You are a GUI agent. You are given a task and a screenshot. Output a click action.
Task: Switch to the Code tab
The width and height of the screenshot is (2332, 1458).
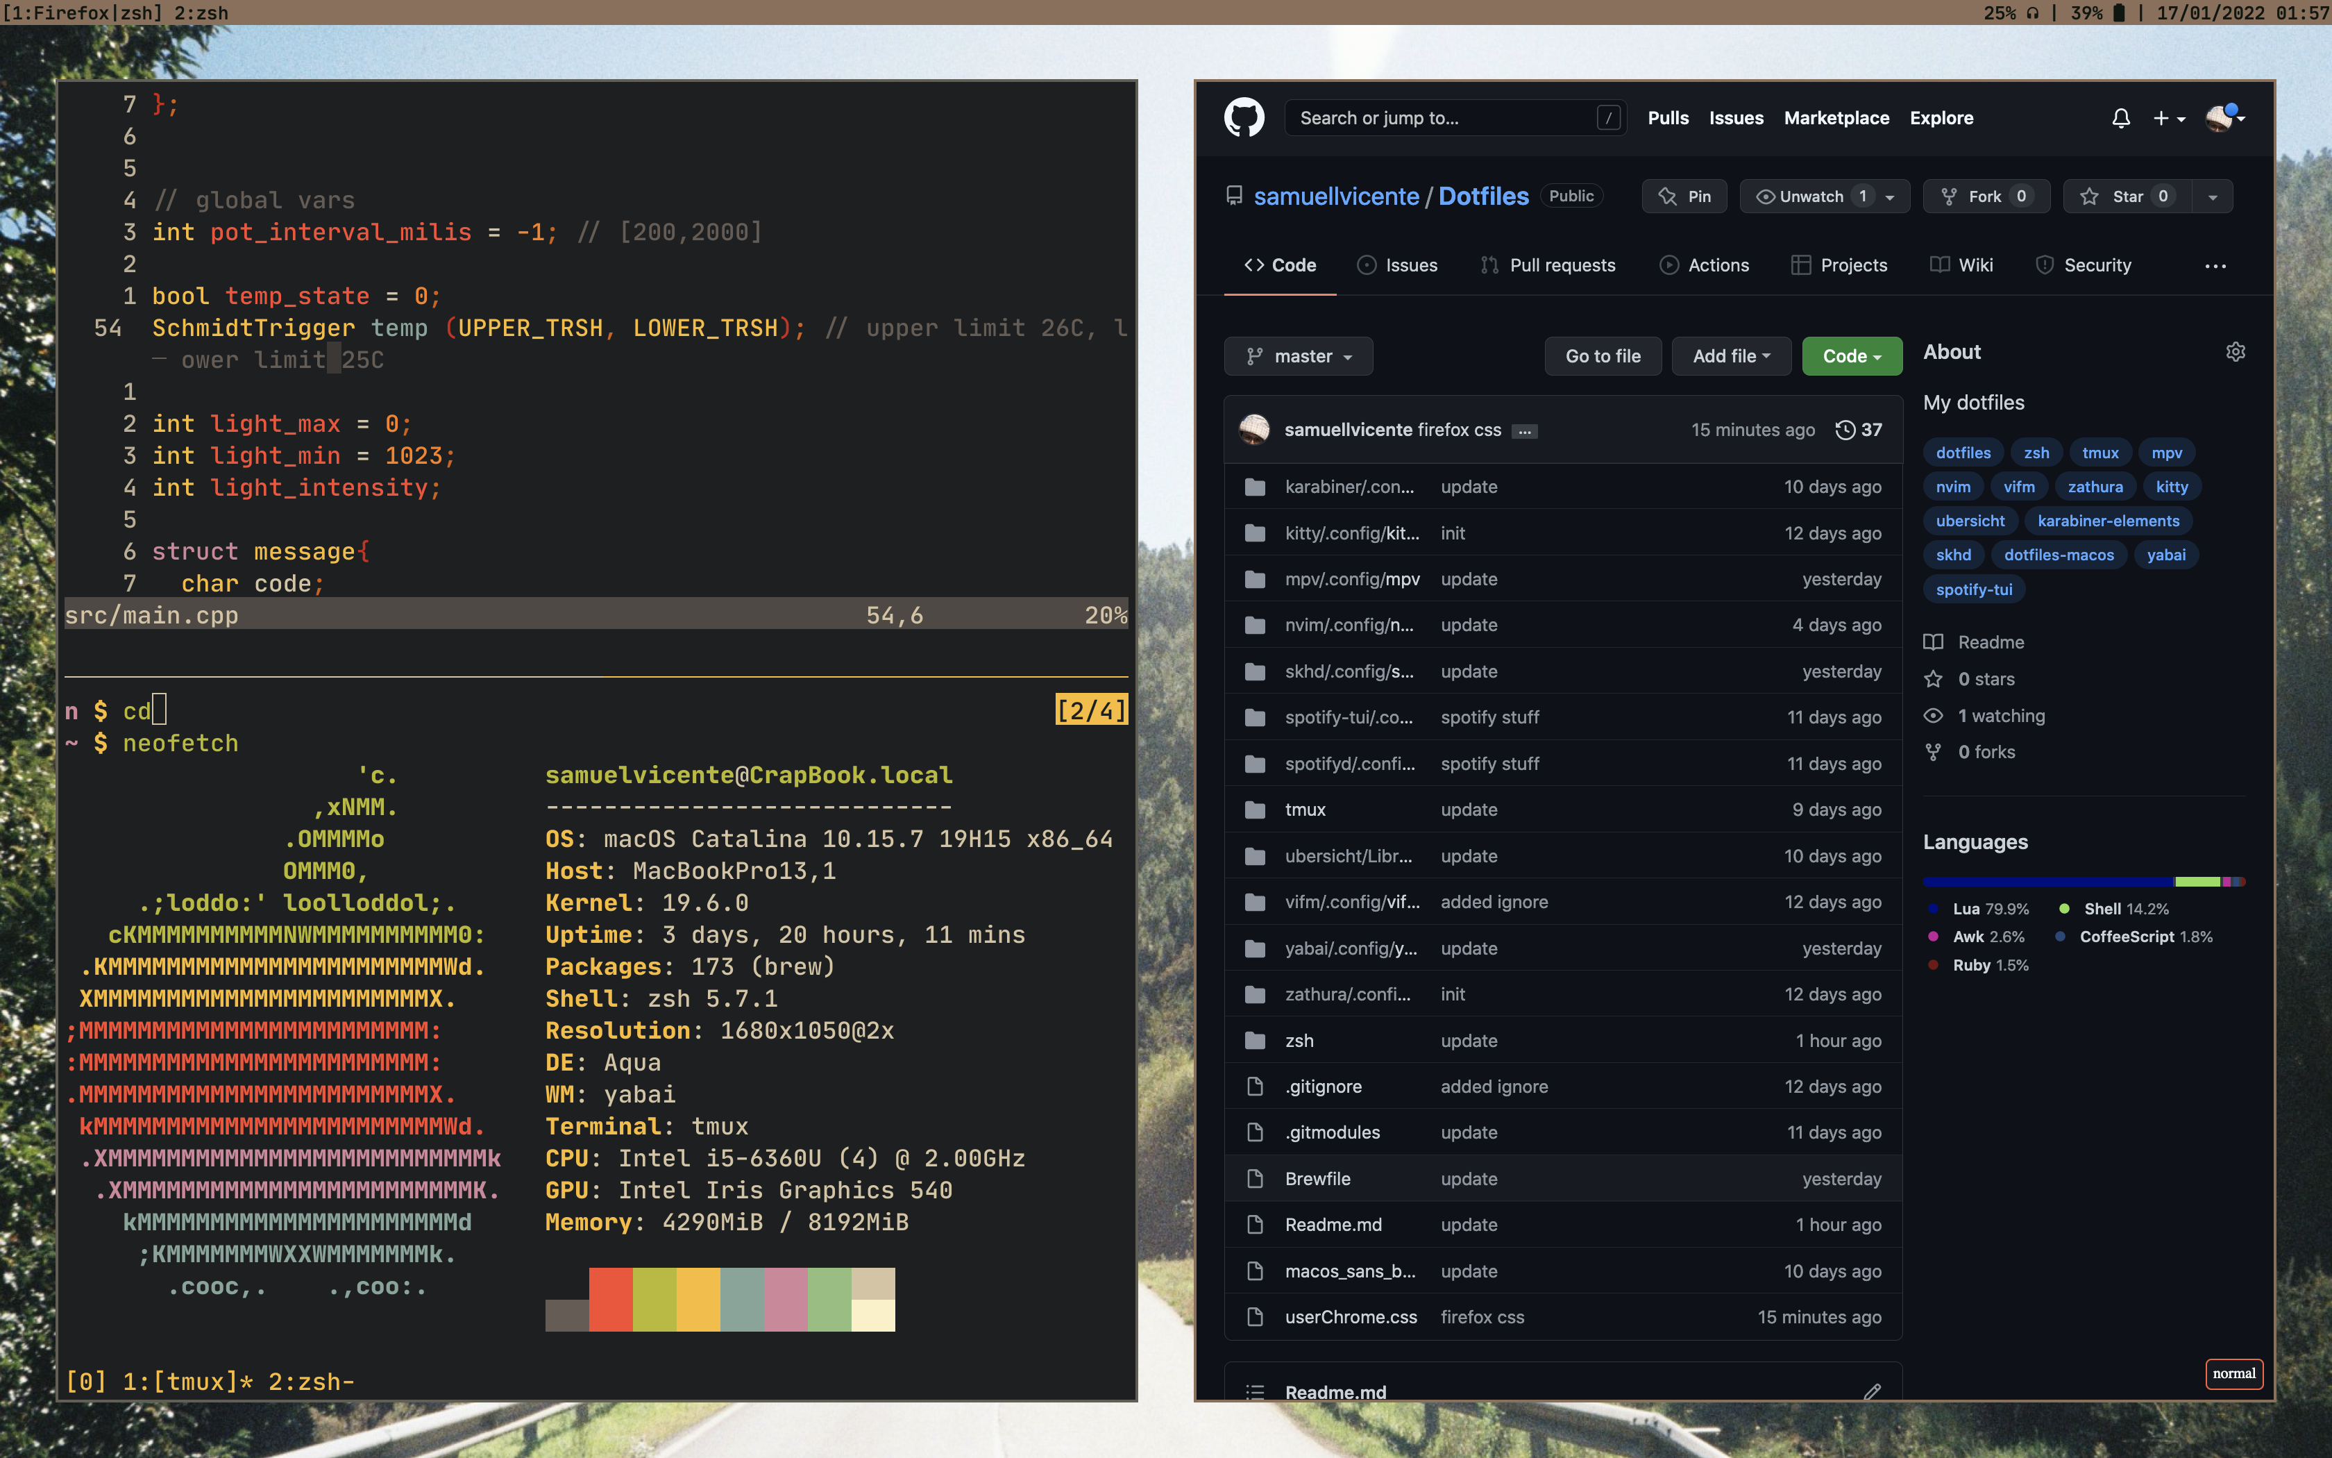1280,265
